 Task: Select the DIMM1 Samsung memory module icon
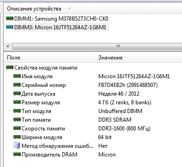coord(10,18)
